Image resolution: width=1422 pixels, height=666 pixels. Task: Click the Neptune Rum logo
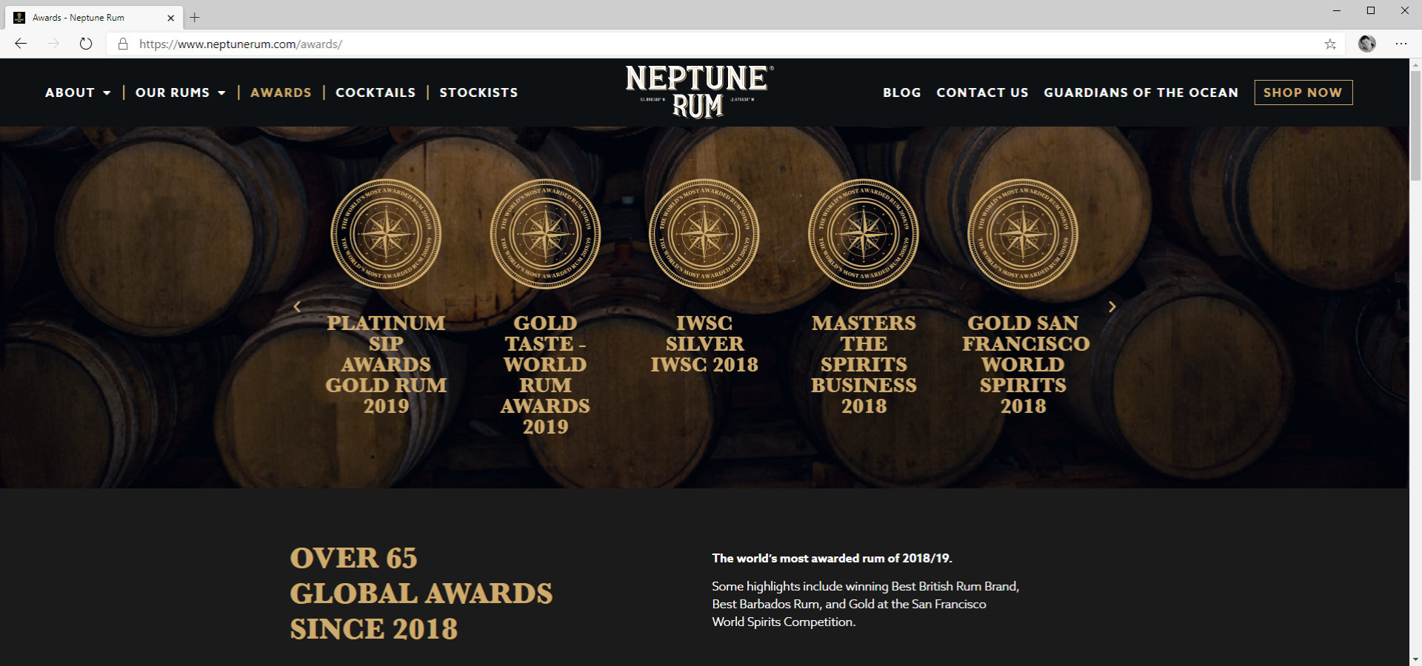coord(698,92)
